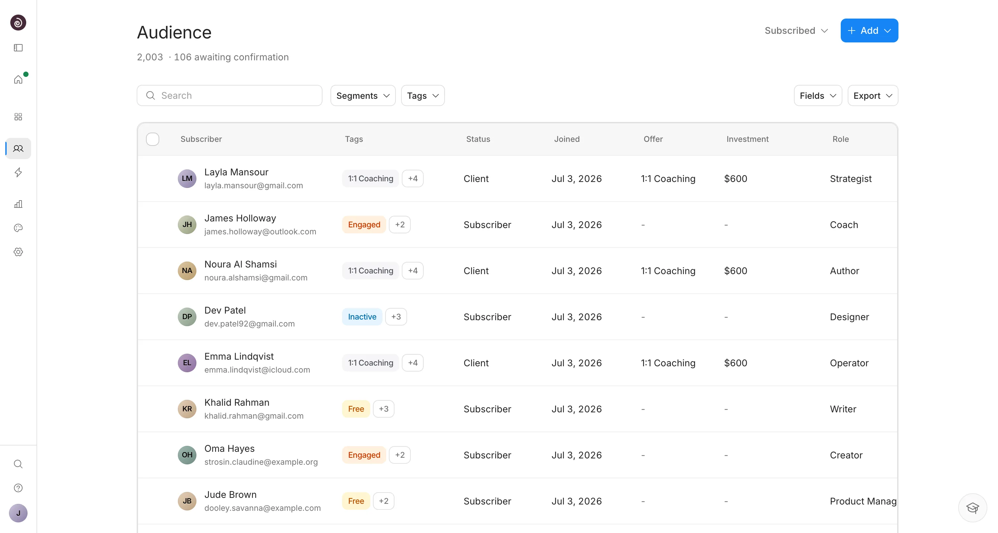Expand the Tags filter dropdown

[x=423, y=95]
